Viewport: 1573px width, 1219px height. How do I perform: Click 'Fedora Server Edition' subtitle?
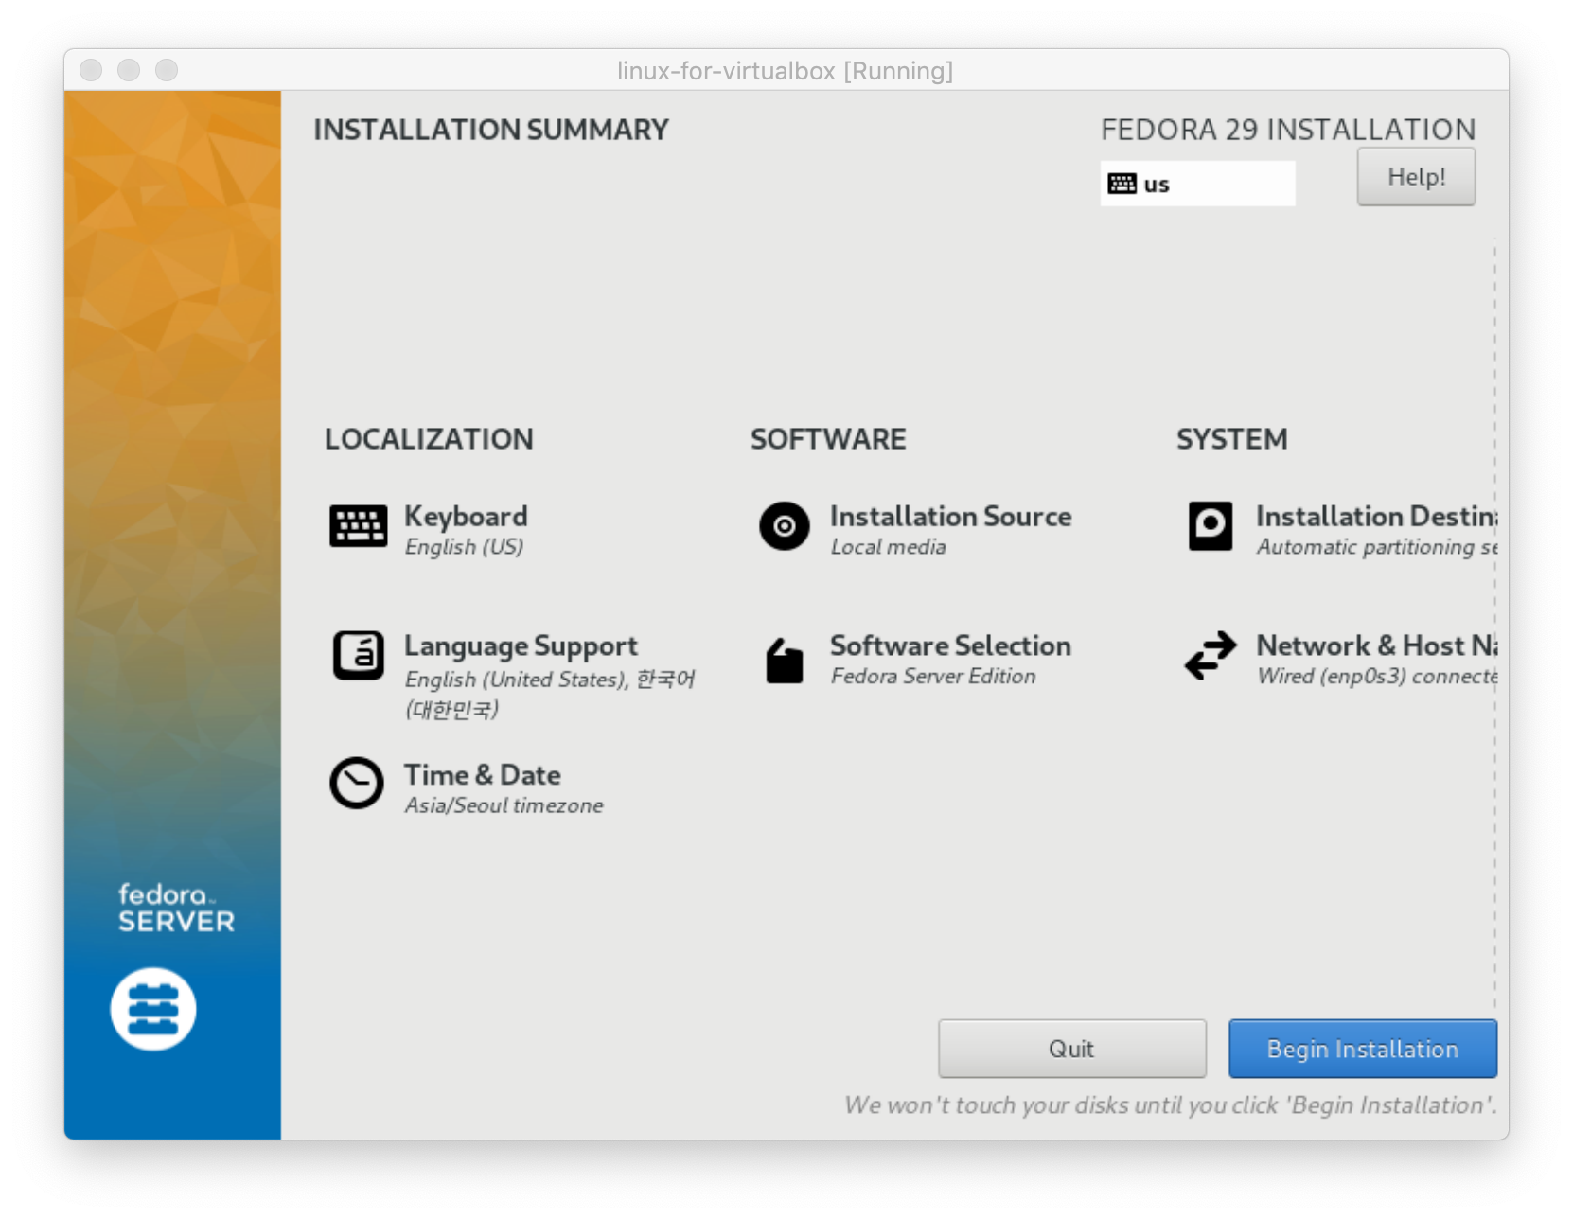[x=933, y=677]
